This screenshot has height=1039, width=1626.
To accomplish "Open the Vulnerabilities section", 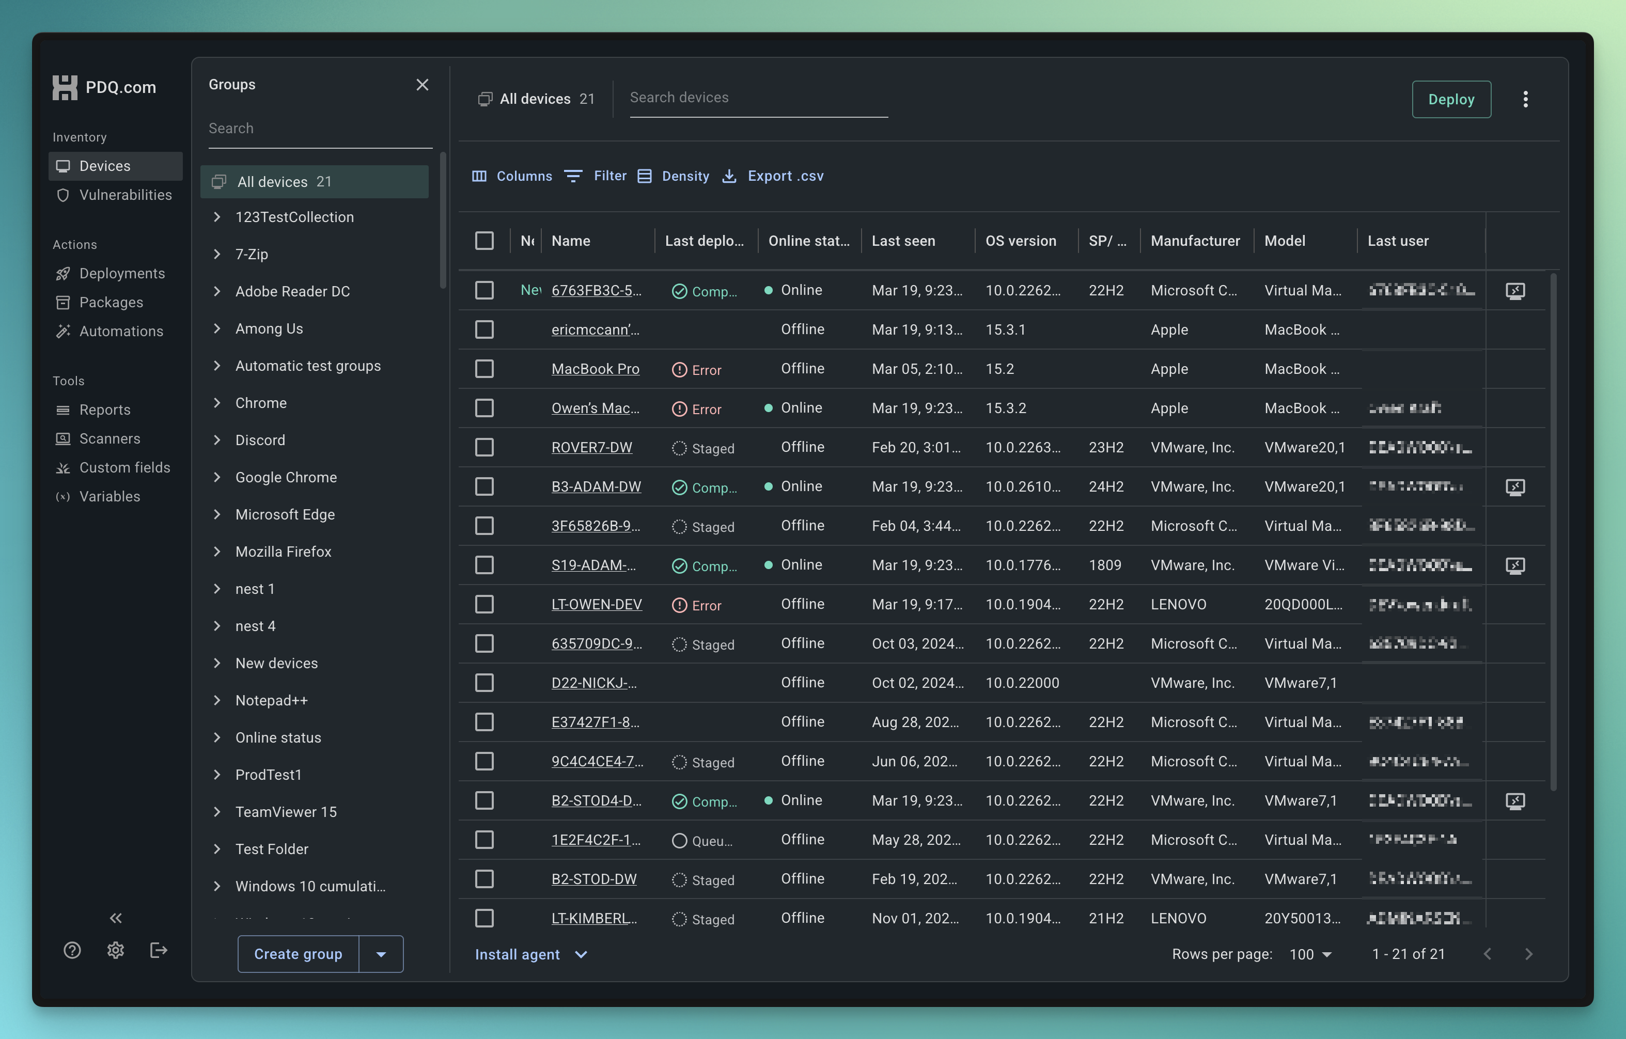I will (x=116, y=195).
